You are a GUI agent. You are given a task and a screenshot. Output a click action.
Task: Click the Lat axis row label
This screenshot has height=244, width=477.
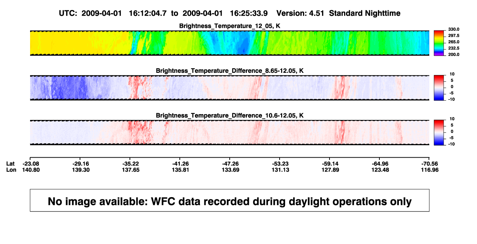tap(11, 164)
